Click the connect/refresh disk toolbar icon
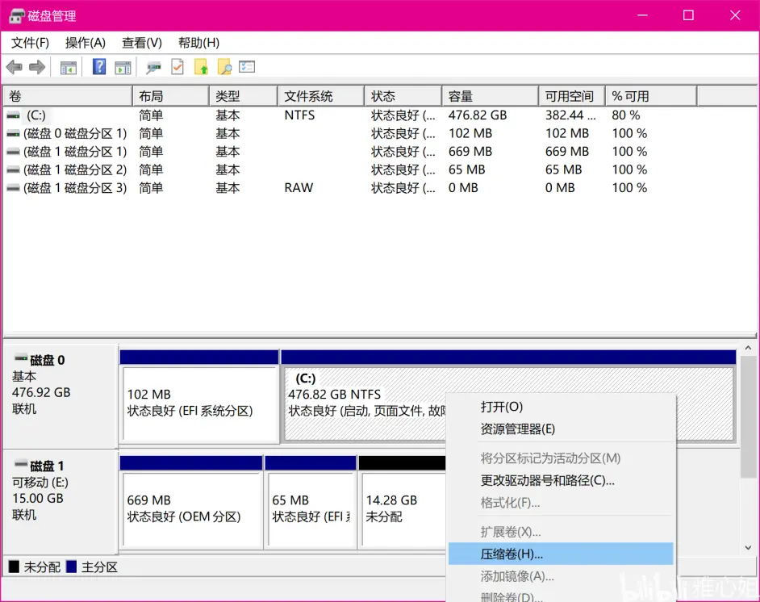Image resolution: width=760 pixels, height=602 pixels. click(x=153, y=67)
